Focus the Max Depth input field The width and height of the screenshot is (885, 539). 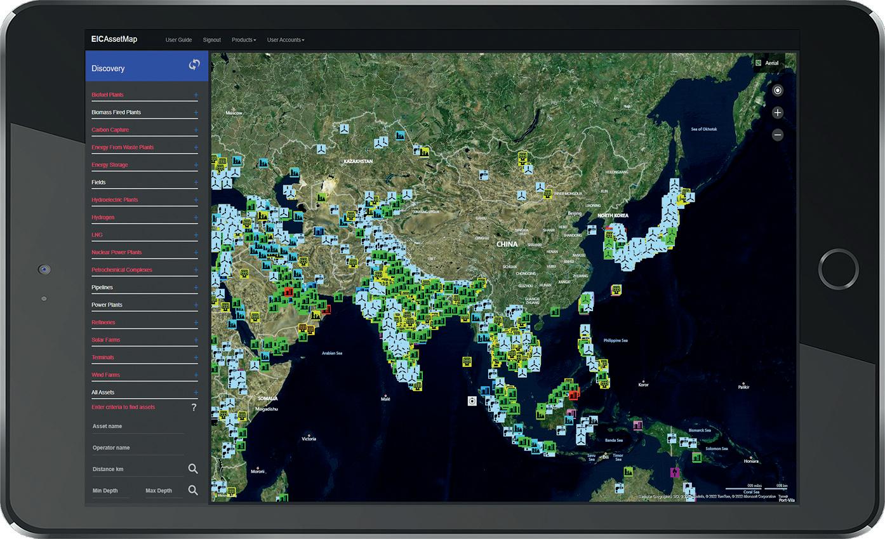coord(164,491)
